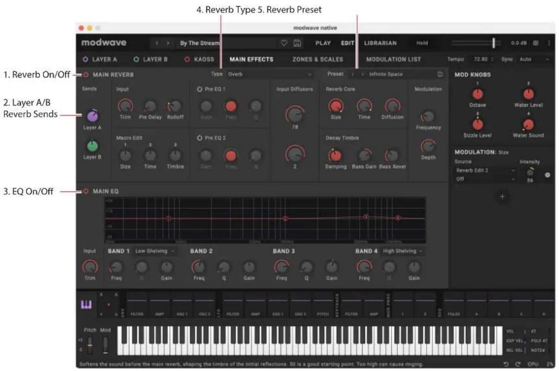This screenshot has width=559, height=371.
Task: Enable Pre EQ 2 power button
Action: coord(199,138)
